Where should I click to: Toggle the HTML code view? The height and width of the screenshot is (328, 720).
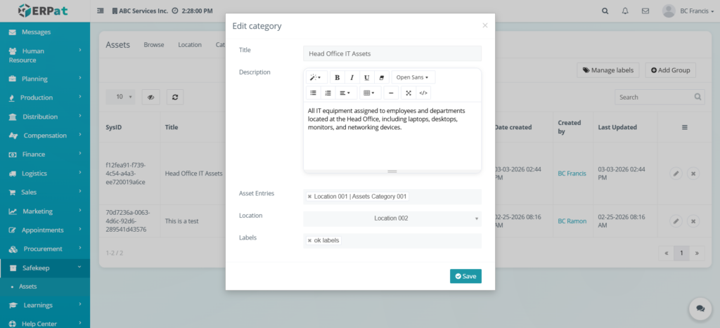point(423,93)
